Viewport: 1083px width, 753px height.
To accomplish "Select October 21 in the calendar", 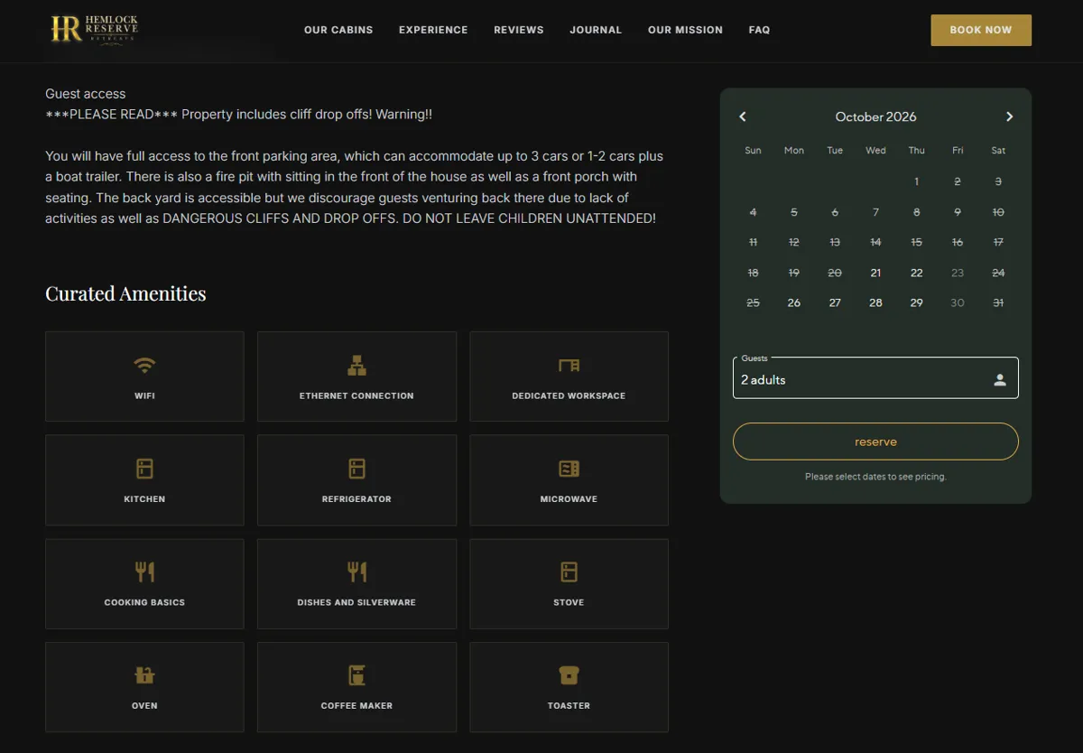I will click(875, 273).
